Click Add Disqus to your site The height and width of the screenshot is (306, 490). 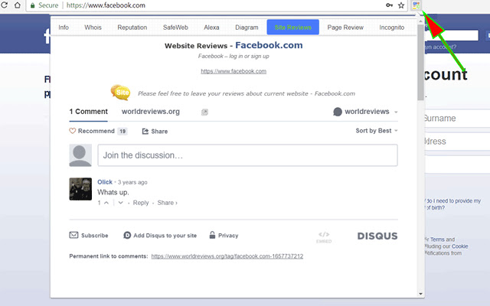tap(165, 236)
